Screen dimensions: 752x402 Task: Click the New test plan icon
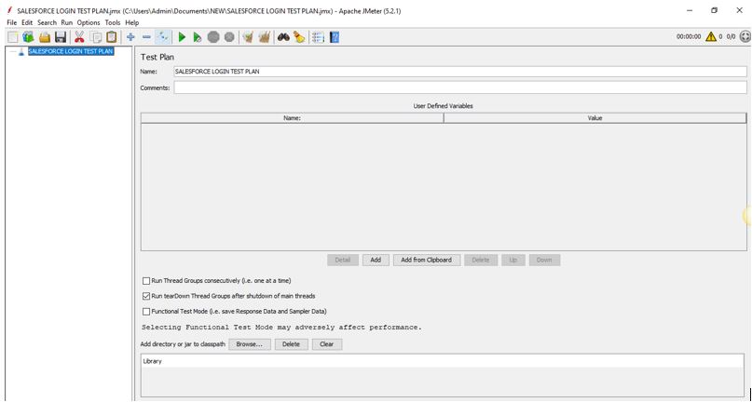coord(12,37)
